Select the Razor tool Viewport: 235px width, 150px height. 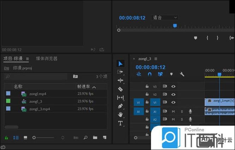[x=120, y=89]
